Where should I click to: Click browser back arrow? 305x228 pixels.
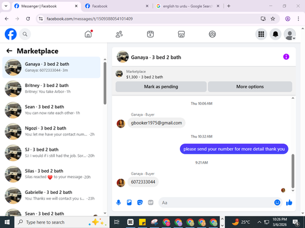pos(7,19)
